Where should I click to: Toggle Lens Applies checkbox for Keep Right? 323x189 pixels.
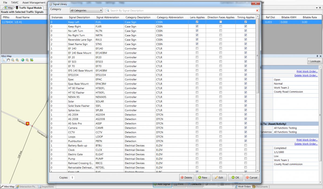pyautogui.click(x=197, y=26)
